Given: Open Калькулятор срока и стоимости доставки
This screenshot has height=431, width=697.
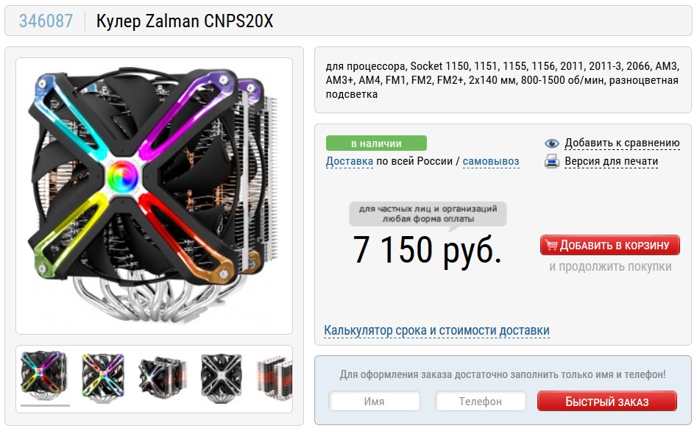Looking at the screenshot, I should tap(436, 330).
